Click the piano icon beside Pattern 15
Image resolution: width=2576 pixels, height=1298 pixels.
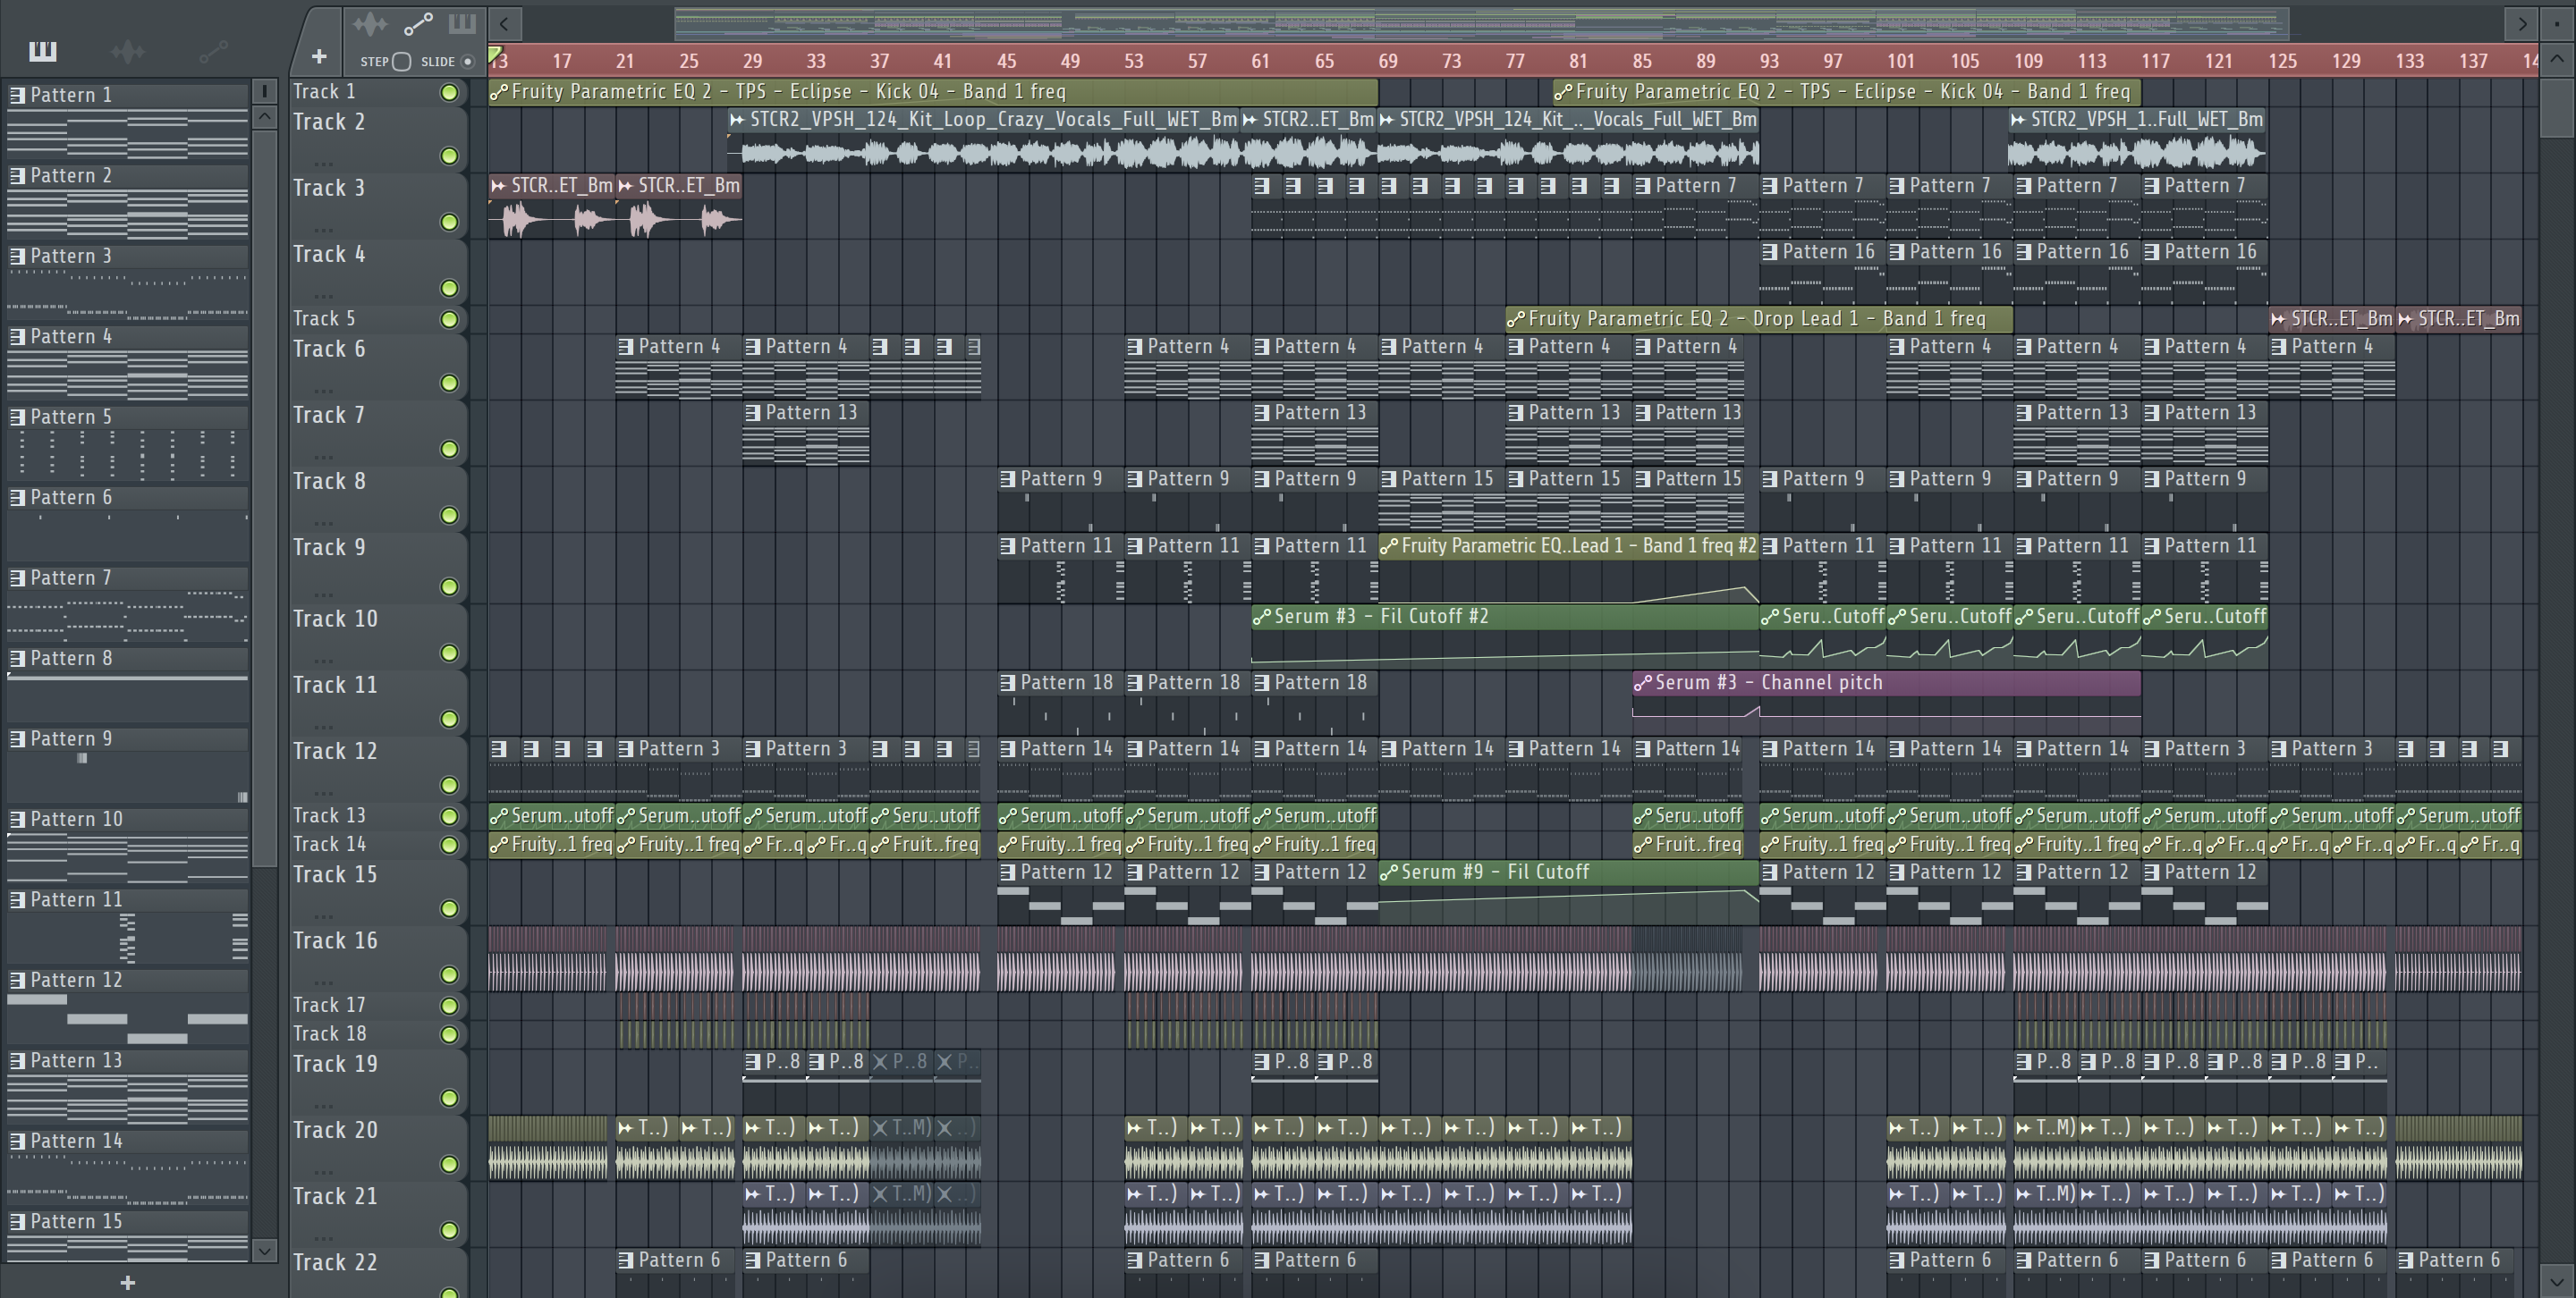[x=17, y=1221]
